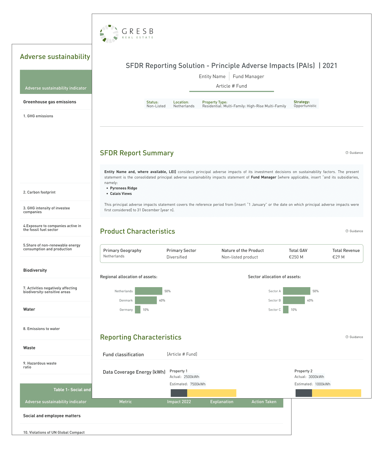Click the Status Non-Listed field
The width and height of the screenshot is (383, 449).
[156, 104]
